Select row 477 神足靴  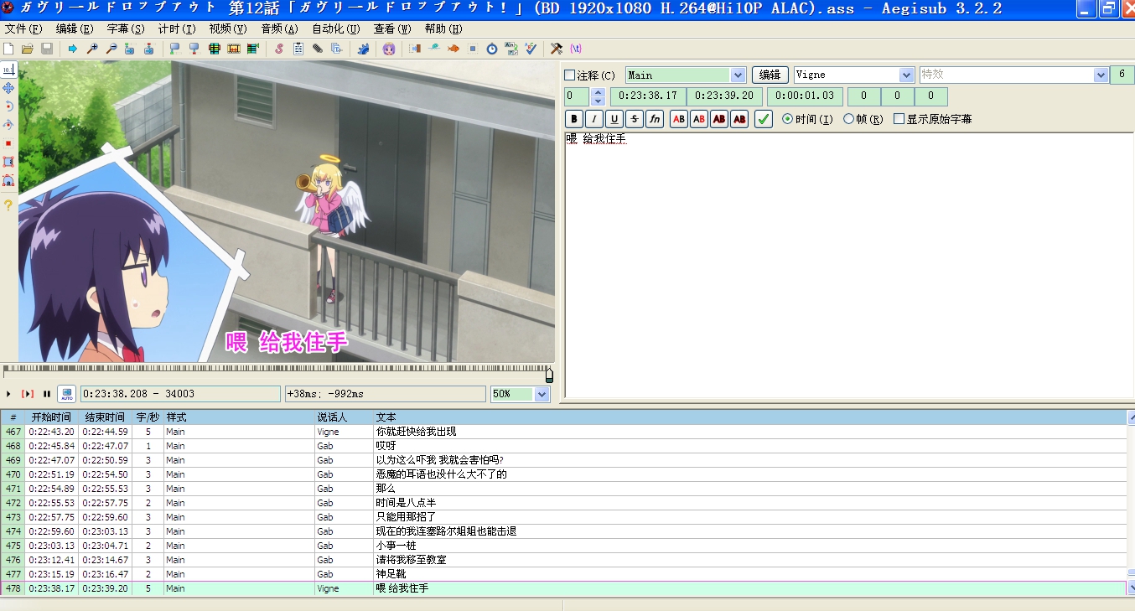(563, 574)
